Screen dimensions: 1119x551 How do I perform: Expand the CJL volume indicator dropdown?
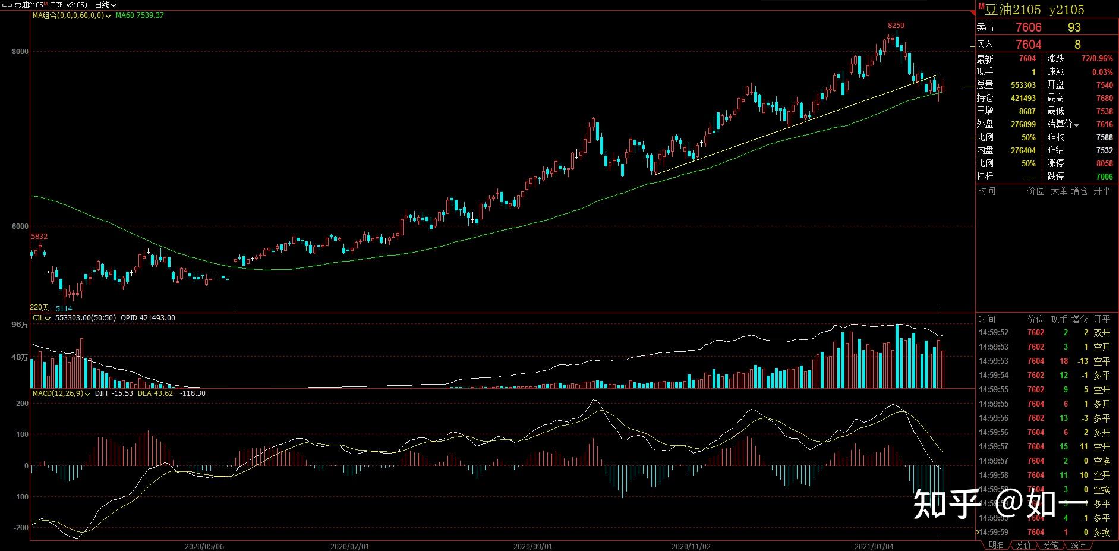[x=48, y=318]
